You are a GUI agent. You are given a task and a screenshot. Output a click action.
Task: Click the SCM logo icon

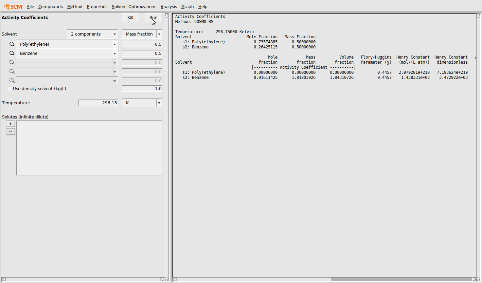[13, 6]
